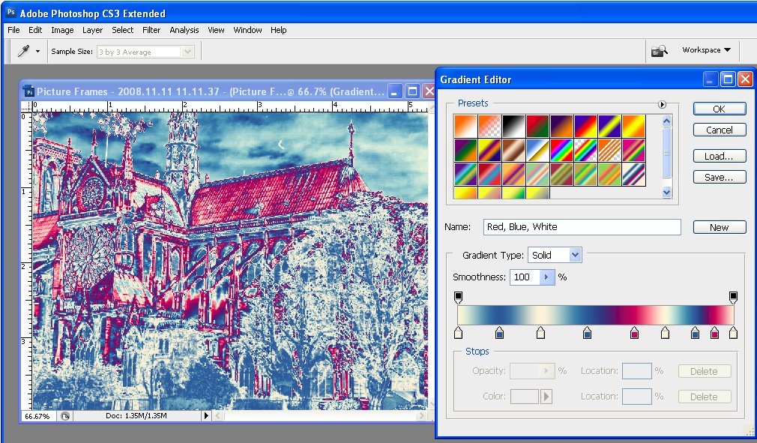Click presets scrollbar down arrow

click(x=667, y=192)
